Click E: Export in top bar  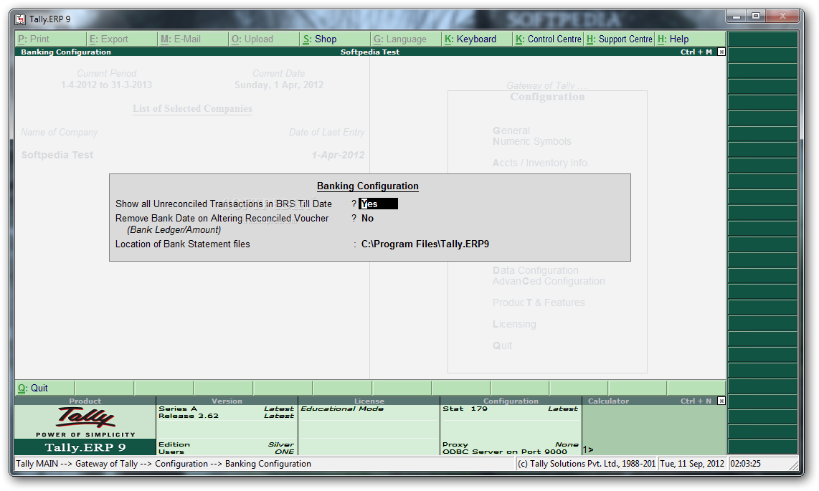[122, 39]
